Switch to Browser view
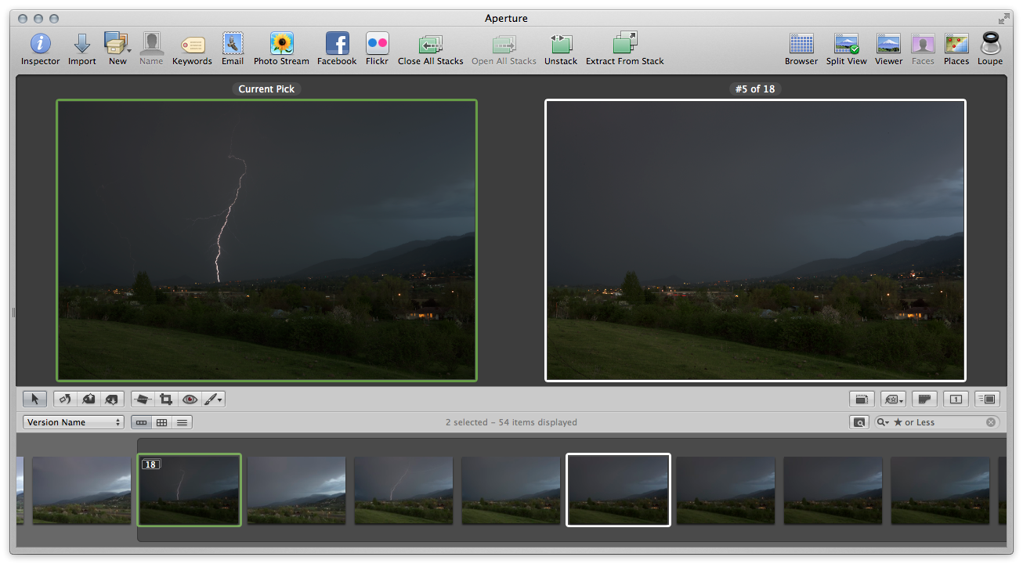This screenshot has height=564, width=1023. pos(801,49)
